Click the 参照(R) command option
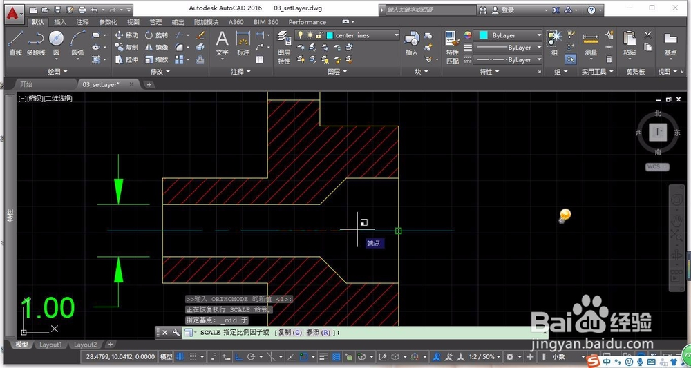691x368 pixels. point(319,332)
